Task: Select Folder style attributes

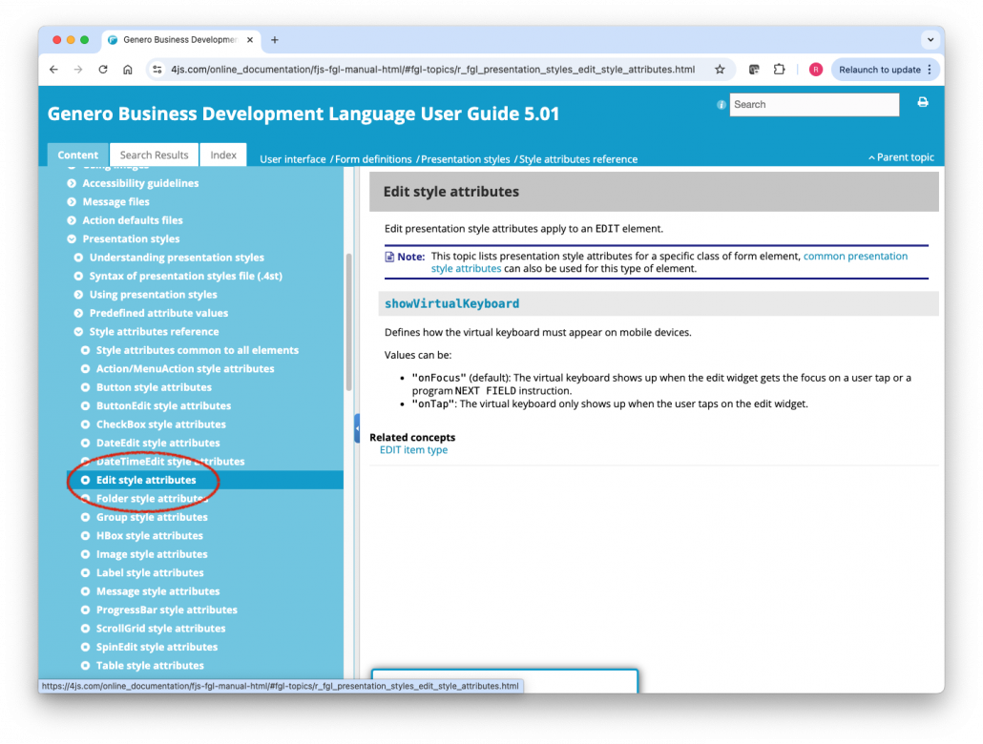Action: click(152, 499)
